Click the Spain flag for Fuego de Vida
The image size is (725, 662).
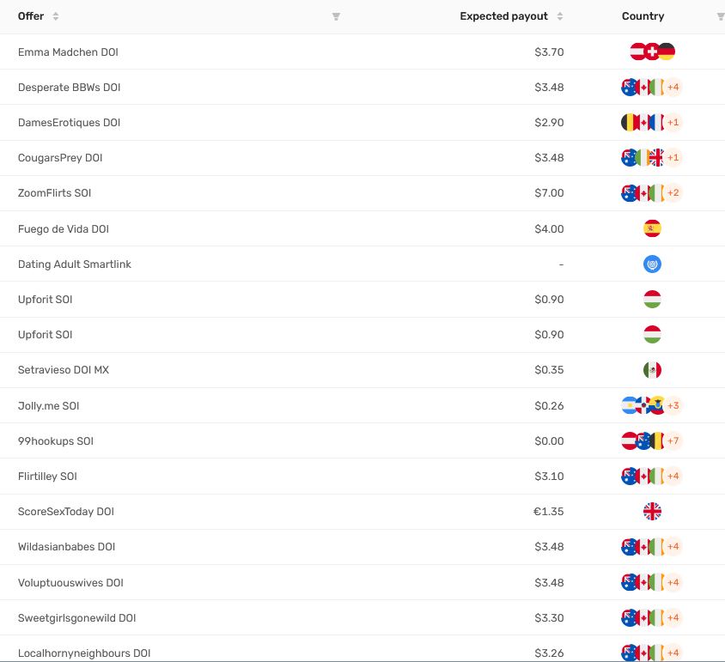[652, 228]
